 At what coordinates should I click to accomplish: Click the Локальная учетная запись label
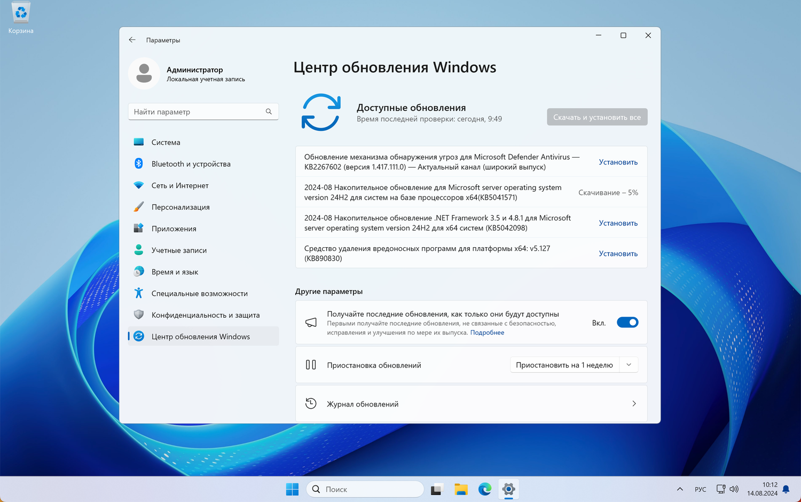coord(206,79)
